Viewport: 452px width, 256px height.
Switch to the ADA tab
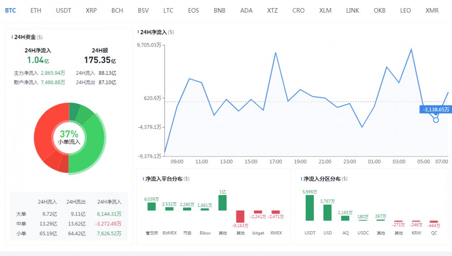tap(246, 10)
